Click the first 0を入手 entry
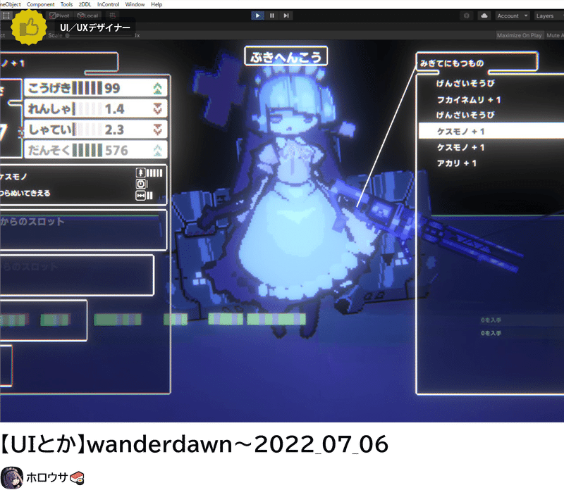 pos(491,320)
